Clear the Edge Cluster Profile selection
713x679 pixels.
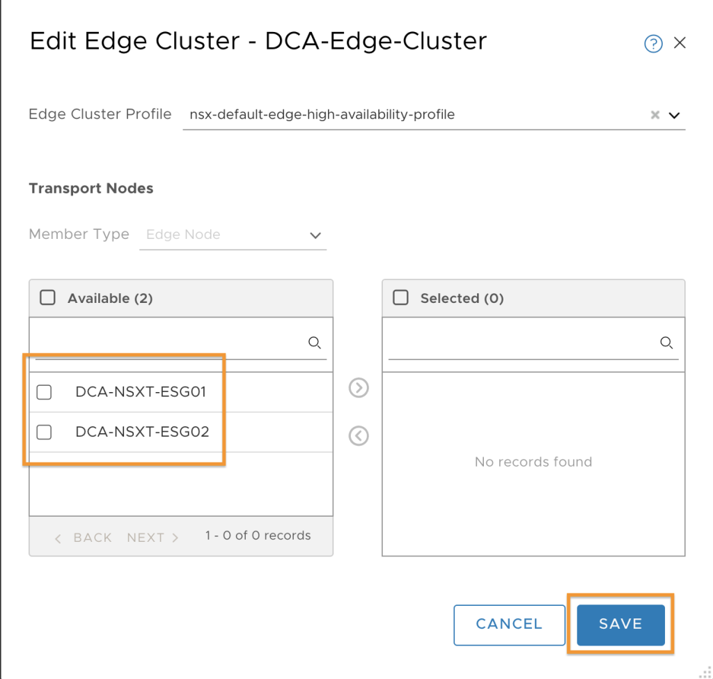point(655,115)
